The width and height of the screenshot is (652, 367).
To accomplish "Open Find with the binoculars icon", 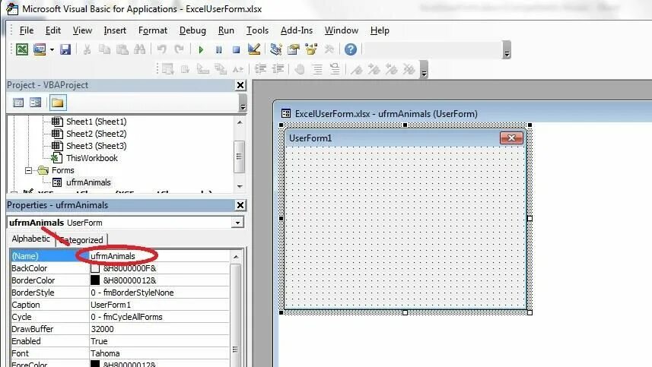I will (140, 49).
